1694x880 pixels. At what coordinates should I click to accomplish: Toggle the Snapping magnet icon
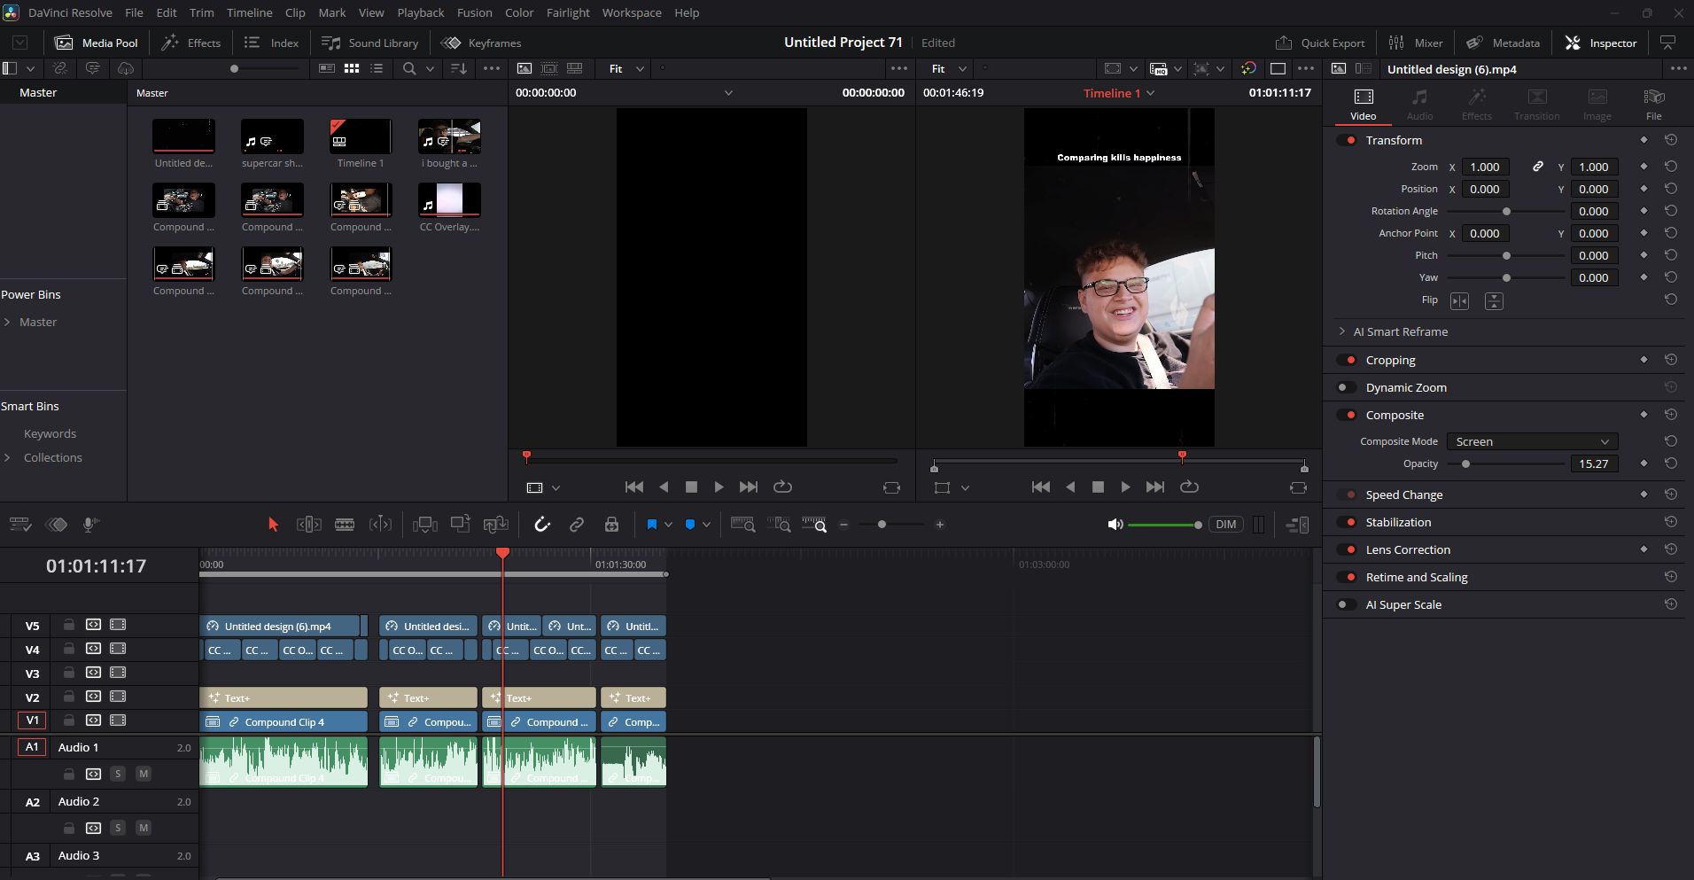tap(542, 525)
